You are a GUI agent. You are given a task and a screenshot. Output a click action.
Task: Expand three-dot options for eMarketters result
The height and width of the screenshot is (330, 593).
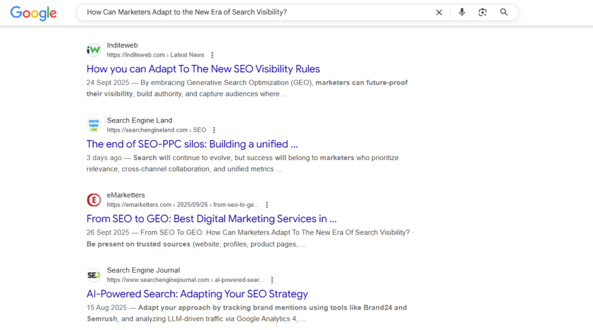click(267, 205)
